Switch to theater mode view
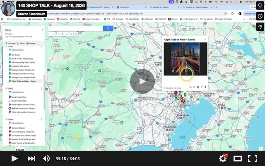 click(x=238, y=159)
